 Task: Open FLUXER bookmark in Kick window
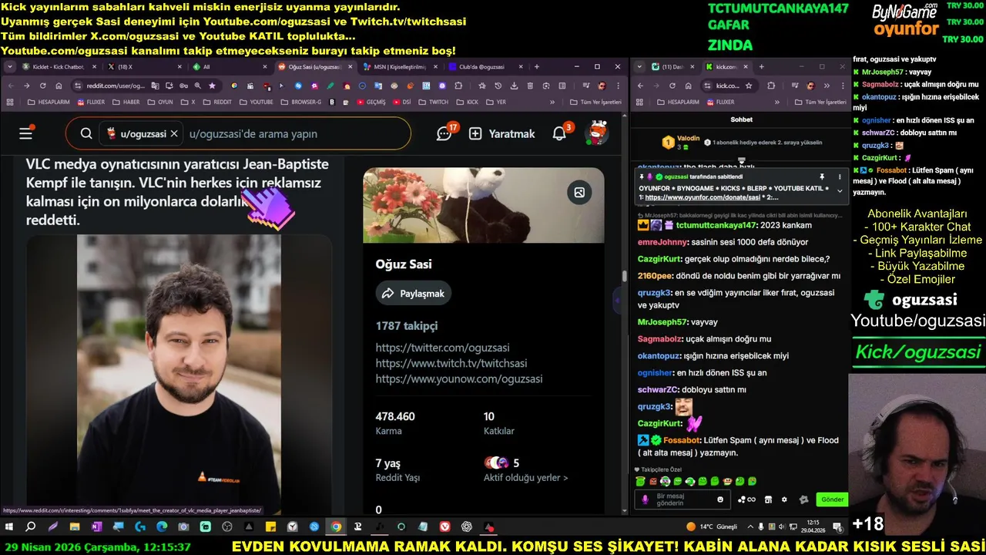(719, 102)
